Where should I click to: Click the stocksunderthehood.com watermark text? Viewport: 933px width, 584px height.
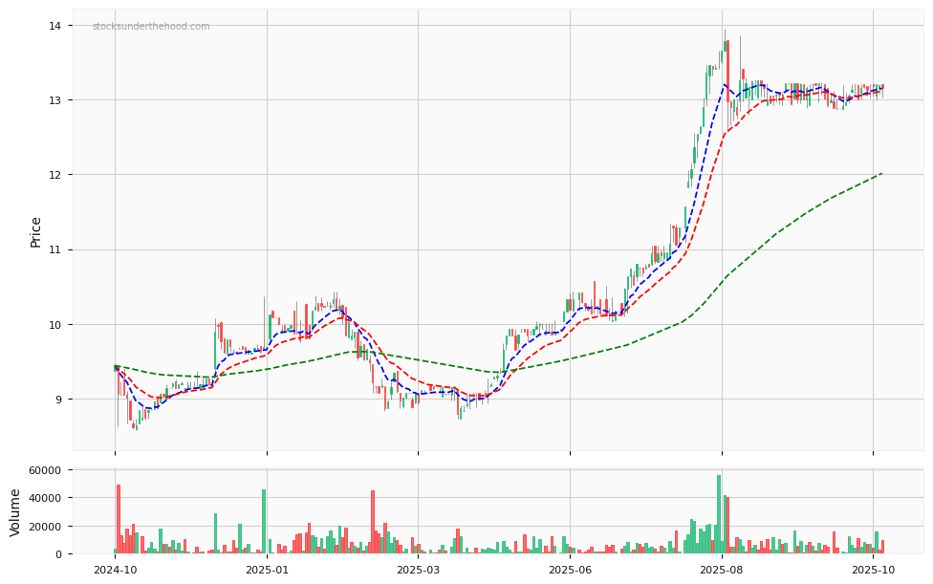151,27
